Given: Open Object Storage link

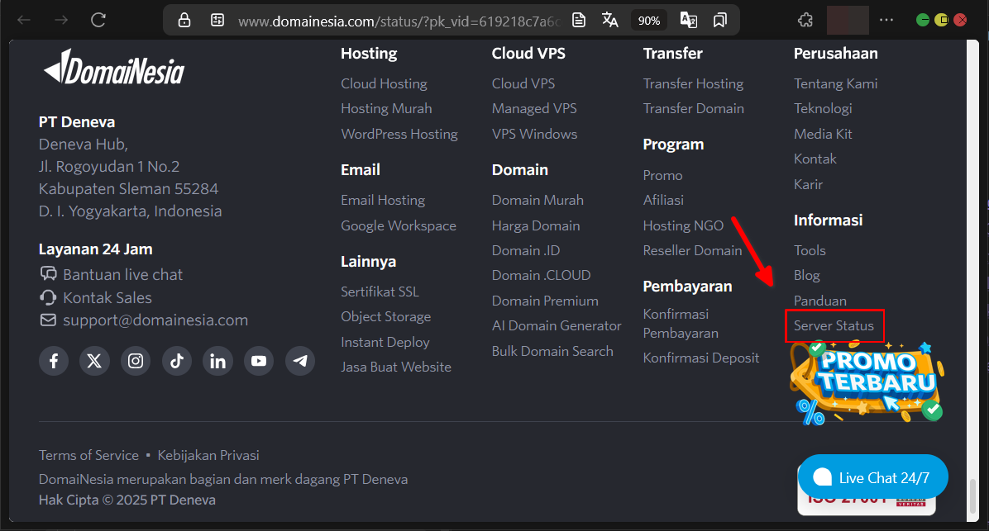Looking at the screenshot, I should [386, 317].
